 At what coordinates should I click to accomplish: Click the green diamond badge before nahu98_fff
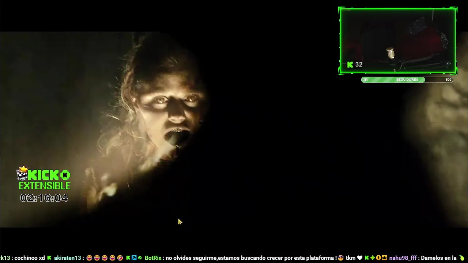[373, 258]
